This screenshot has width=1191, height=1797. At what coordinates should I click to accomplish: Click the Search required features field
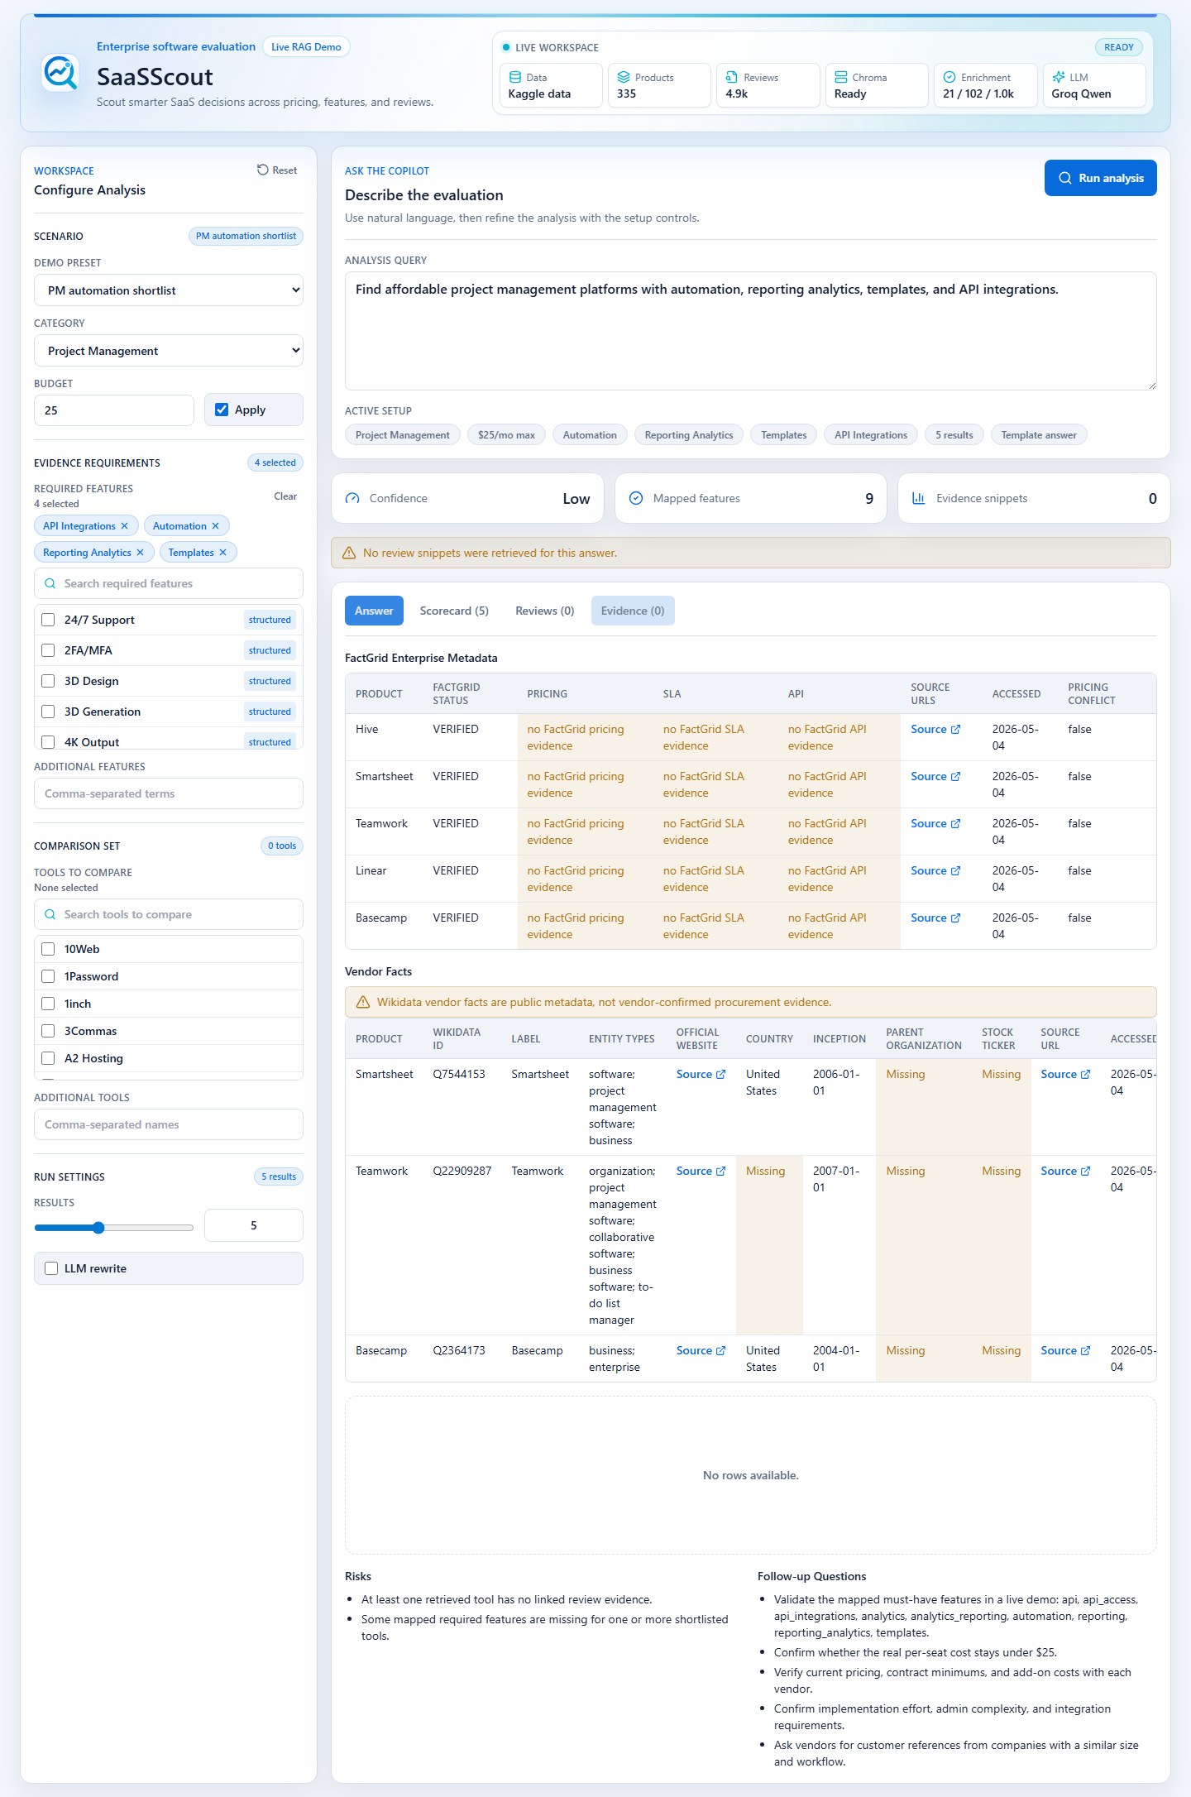coord(169,583)
